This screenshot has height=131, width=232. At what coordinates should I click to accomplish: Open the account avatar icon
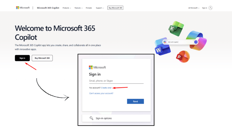(x=210, y=8)
